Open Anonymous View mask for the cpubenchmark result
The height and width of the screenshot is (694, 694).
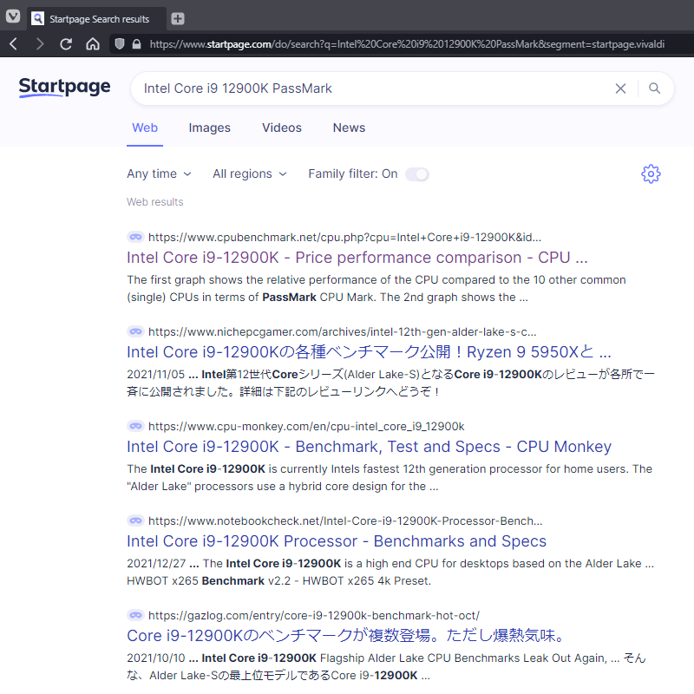point(135,237)
